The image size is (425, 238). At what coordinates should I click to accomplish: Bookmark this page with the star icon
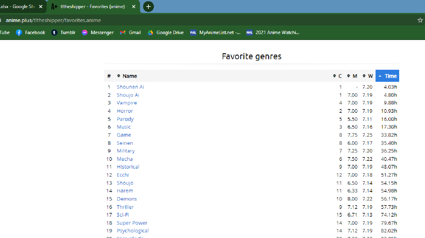click(x=420, y=20)
